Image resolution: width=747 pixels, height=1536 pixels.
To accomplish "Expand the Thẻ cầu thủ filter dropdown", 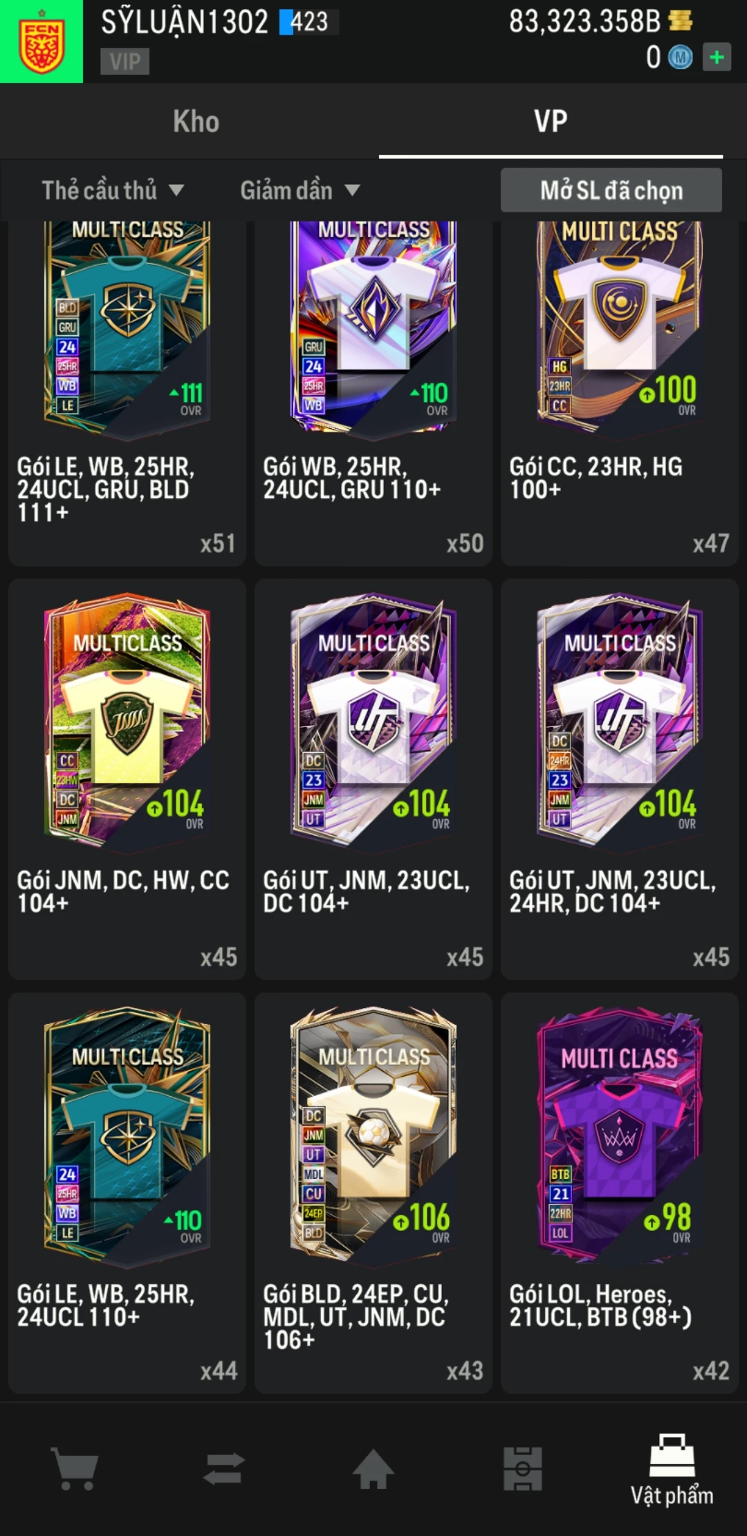I will click(x=113, y=190).
